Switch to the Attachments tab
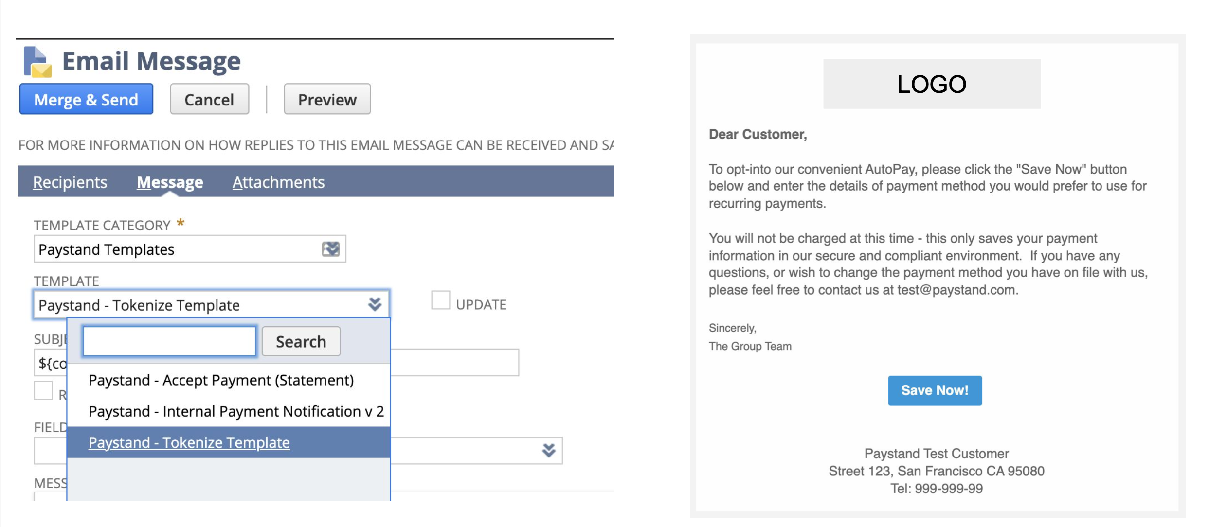 click(x=278, y=182)
